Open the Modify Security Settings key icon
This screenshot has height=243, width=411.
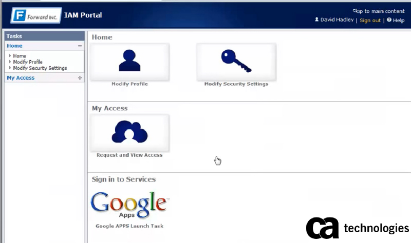click(236, 60)
